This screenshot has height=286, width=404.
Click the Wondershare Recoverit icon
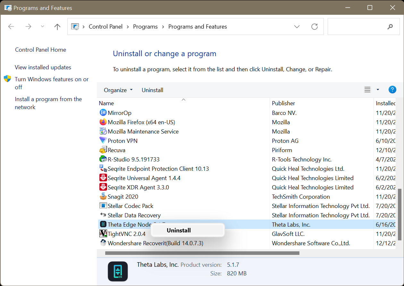103,243
